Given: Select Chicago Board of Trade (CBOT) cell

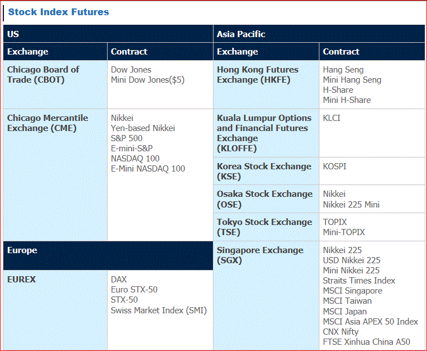Looking at the screenshot, I should click(x=55, y=84).
